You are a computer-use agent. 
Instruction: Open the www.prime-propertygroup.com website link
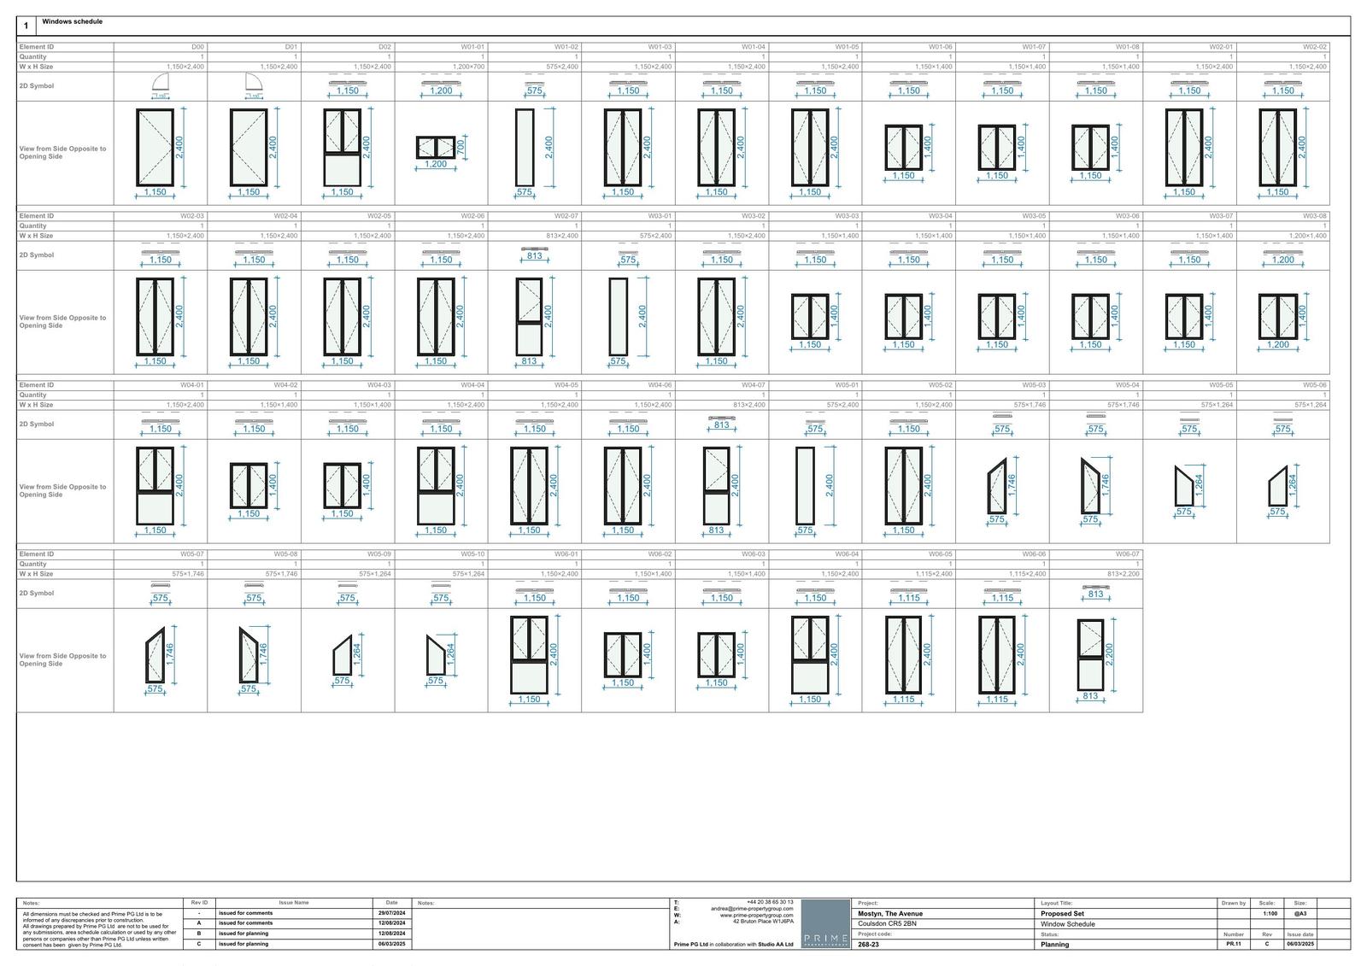(756, 915)
